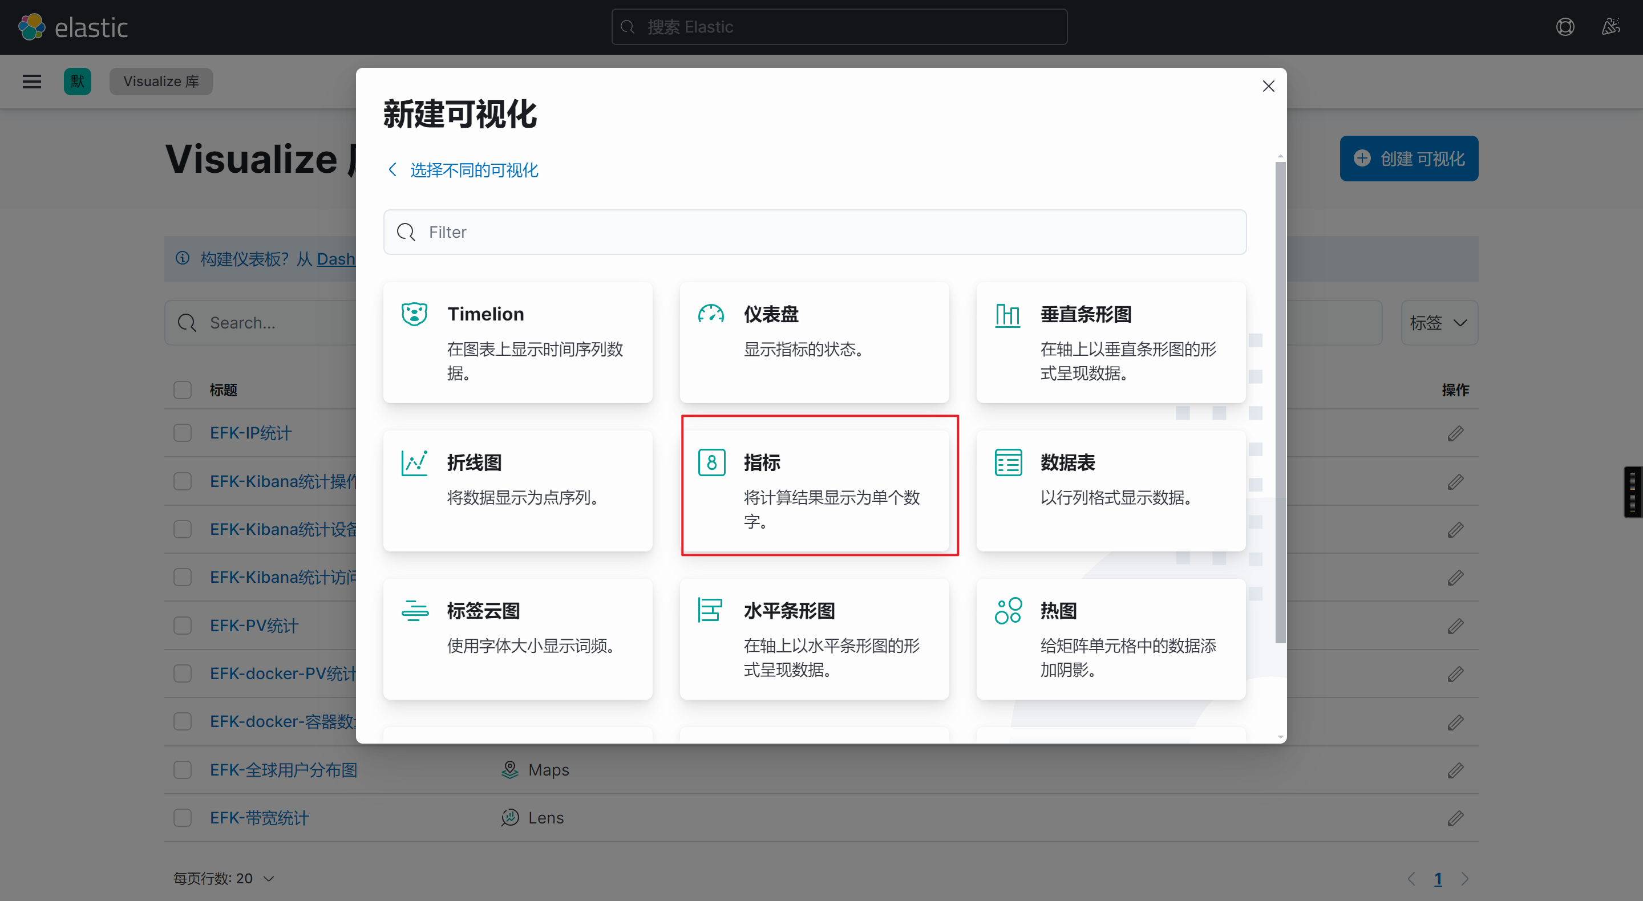Viewport: 1643px width, 901px height.
Task: Select the 垂直条形图 visualization card
Action: point(1110,342)
